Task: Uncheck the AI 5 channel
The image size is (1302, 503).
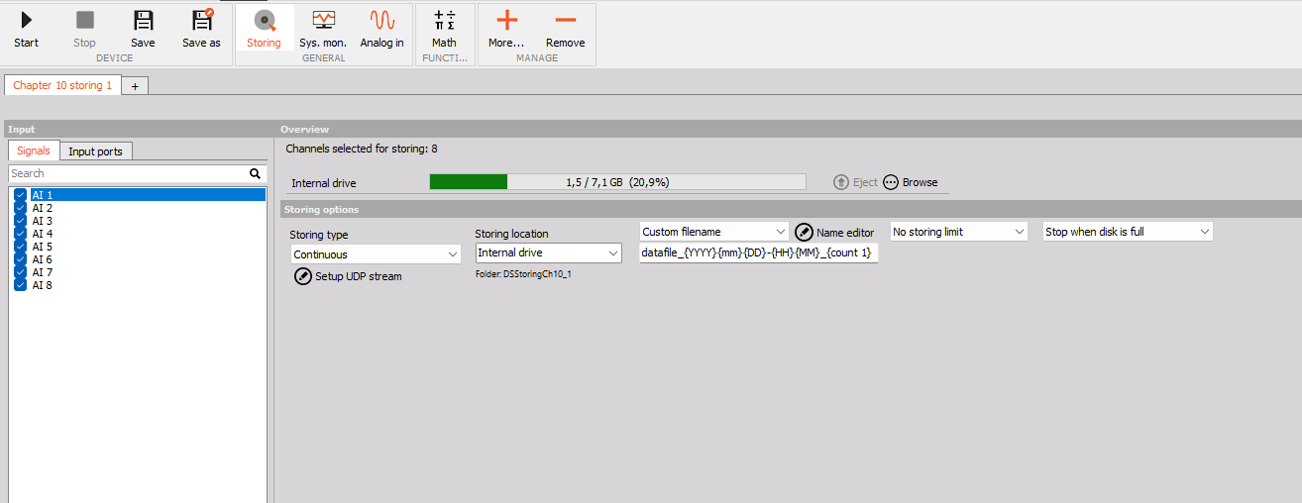Action: pos(20,247)
